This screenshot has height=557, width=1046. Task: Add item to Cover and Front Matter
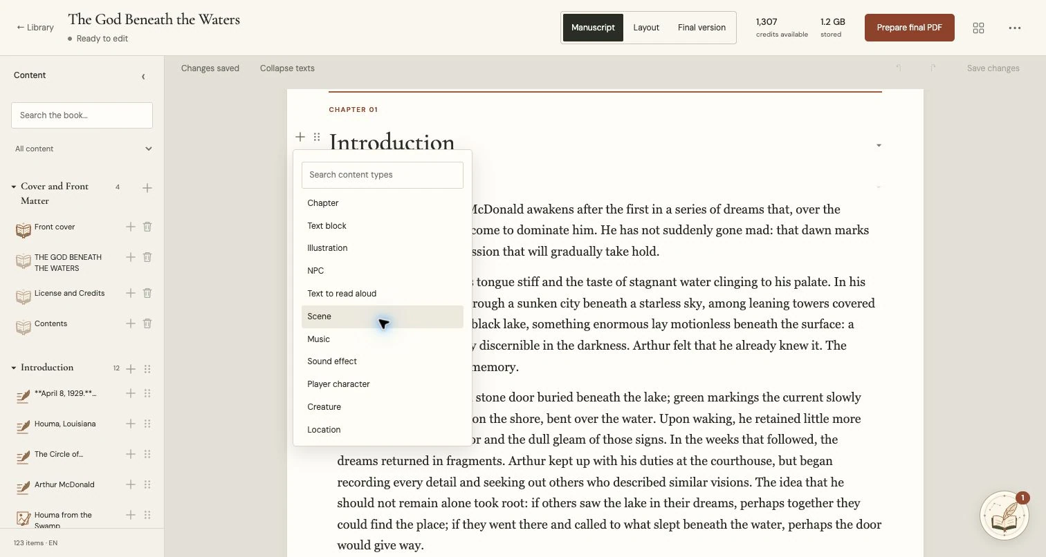(147, 188)
